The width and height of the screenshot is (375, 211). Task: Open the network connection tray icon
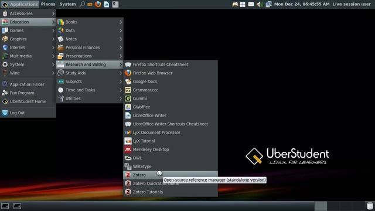click(x=268, y=4)
